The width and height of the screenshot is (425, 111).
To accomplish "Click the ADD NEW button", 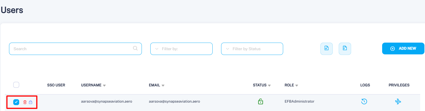I will click(x=403, y=48).
